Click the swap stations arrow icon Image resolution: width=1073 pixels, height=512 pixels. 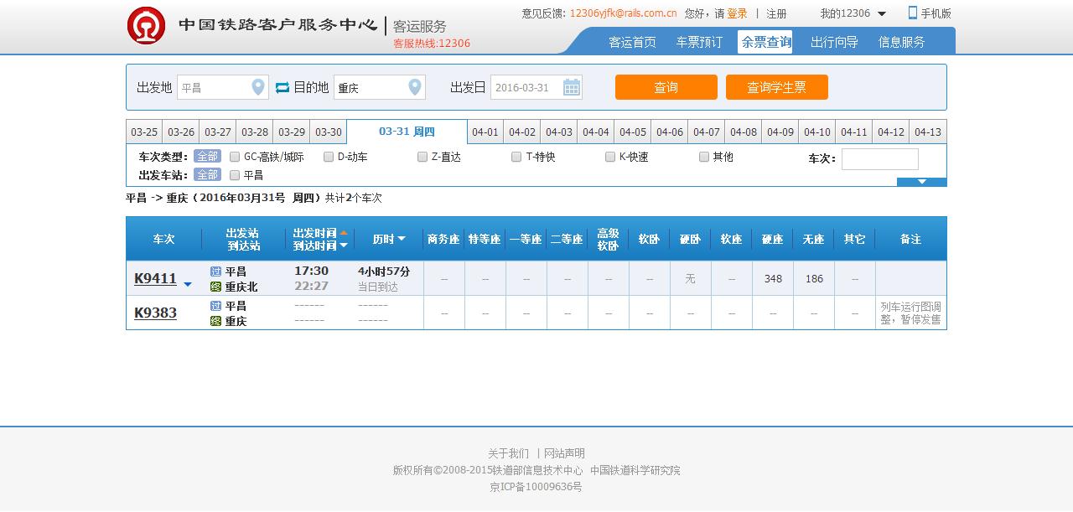(x=283, y=87)
